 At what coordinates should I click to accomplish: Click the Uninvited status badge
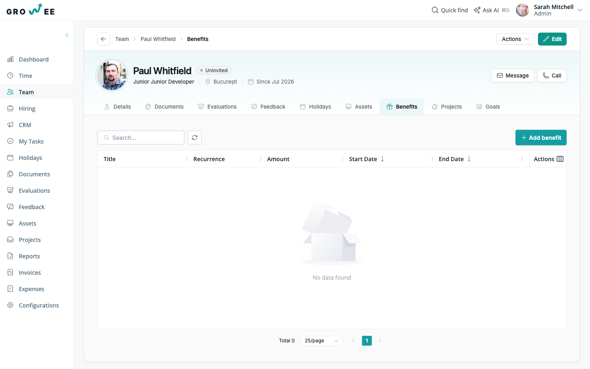(214, 71)
